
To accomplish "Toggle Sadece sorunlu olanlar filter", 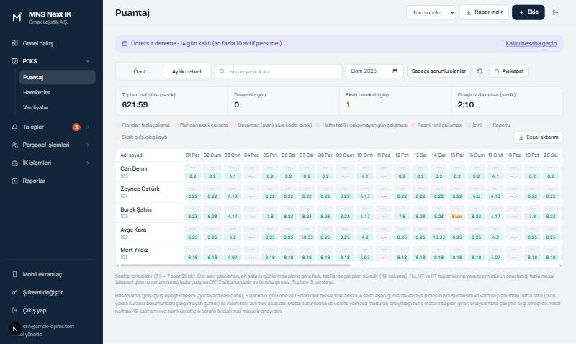I will 438,71.
